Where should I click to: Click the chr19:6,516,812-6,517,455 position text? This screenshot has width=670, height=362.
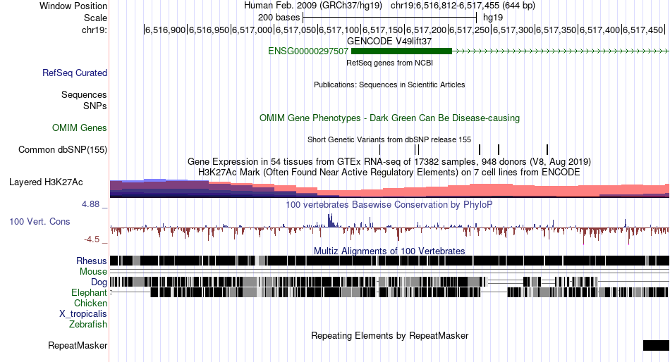[x=463, y=6]
